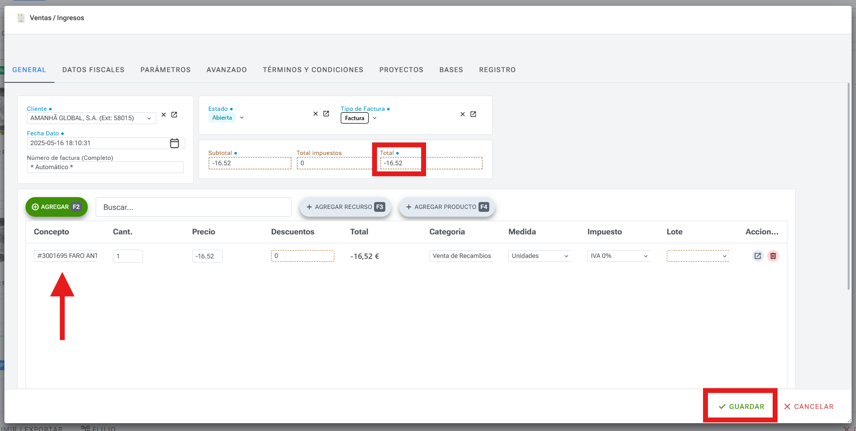The image size is (856, 431).
Task: Delete the FARO line item with trash icon
Action: [773, 256]
